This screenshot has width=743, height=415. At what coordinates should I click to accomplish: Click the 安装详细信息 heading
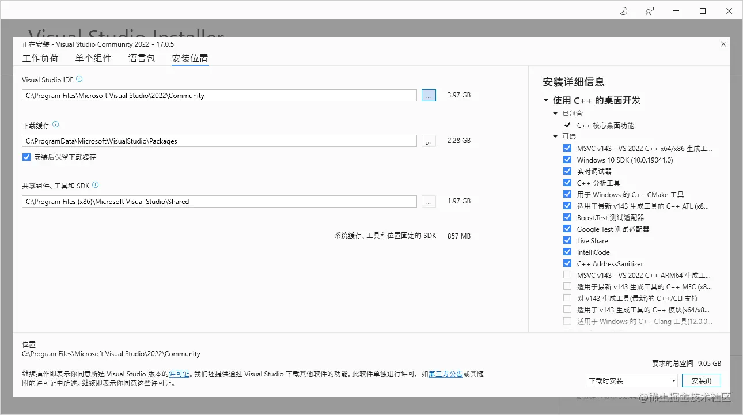(574, 82)
